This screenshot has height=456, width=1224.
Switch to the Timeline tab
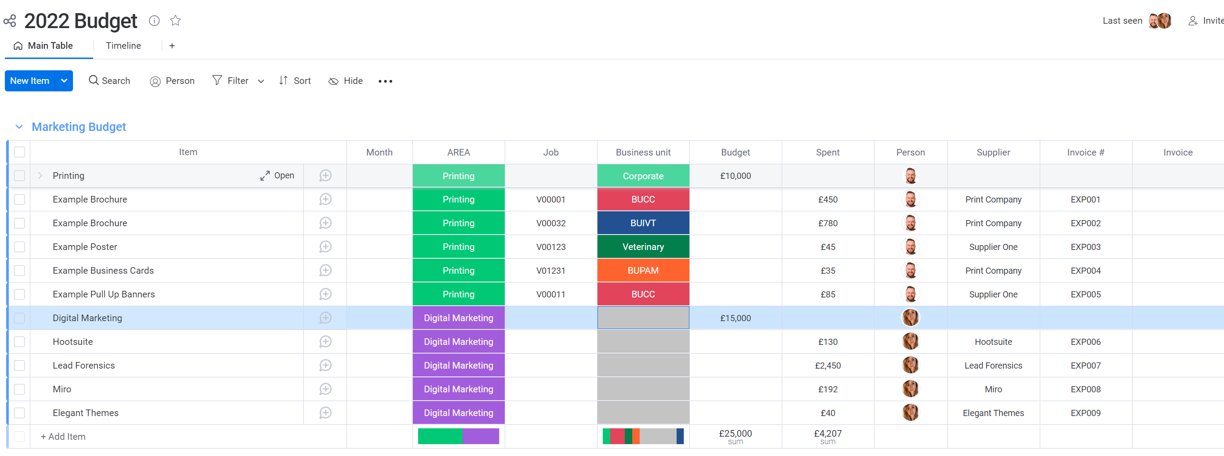(x=124, y=46)
